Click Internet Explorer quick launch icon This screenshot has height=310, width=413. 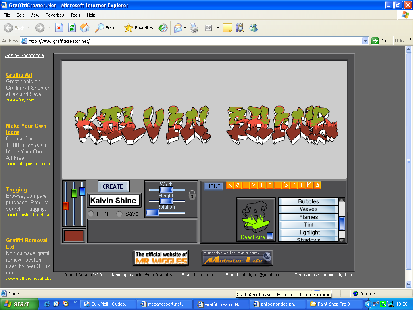[47, 304]
